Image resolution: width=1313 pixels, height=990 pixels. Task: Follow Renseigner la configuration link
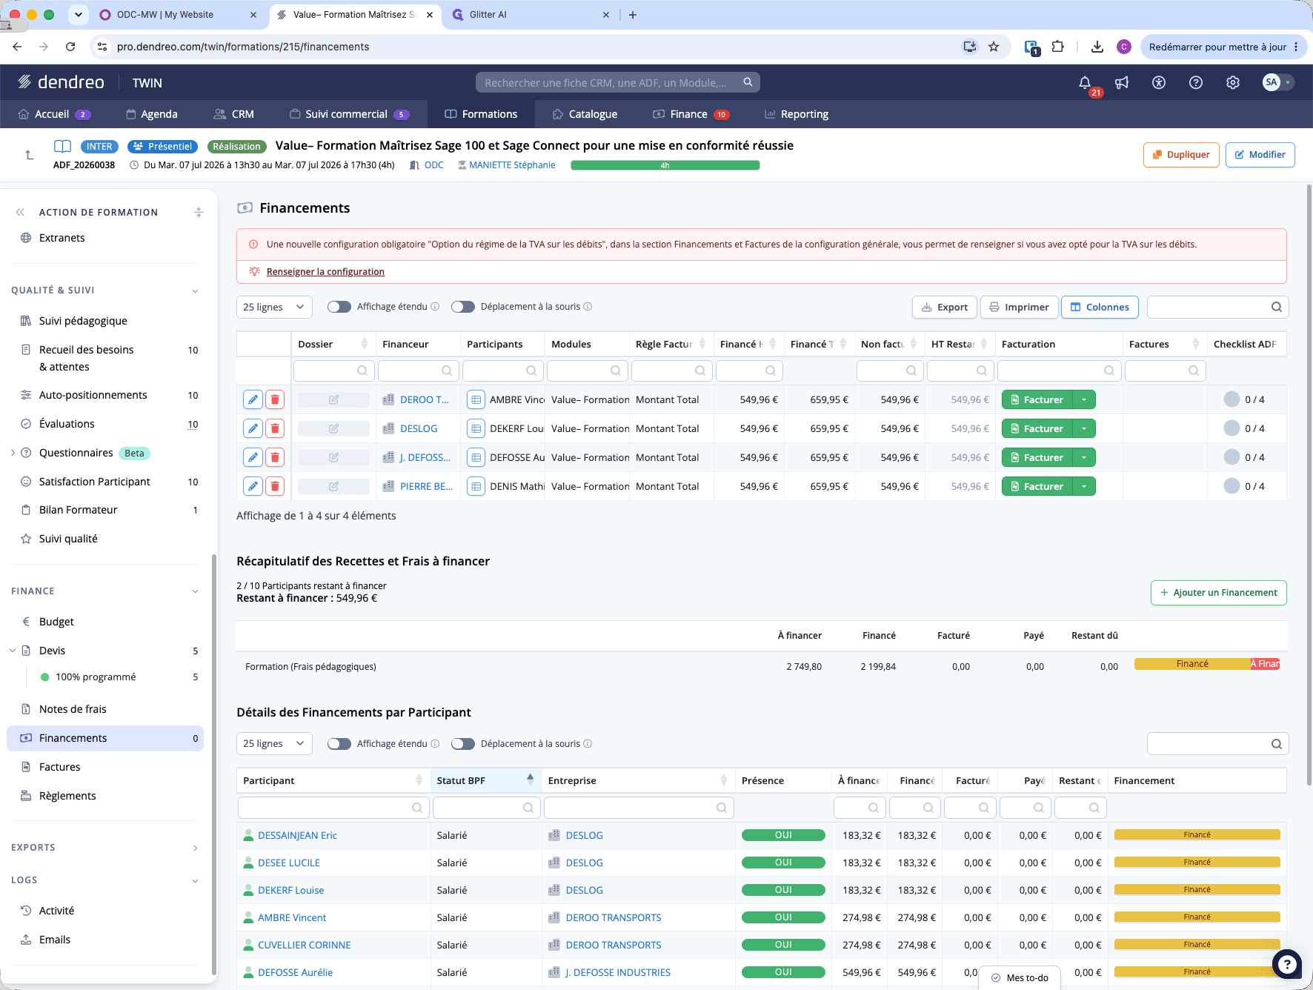point(325,272)
